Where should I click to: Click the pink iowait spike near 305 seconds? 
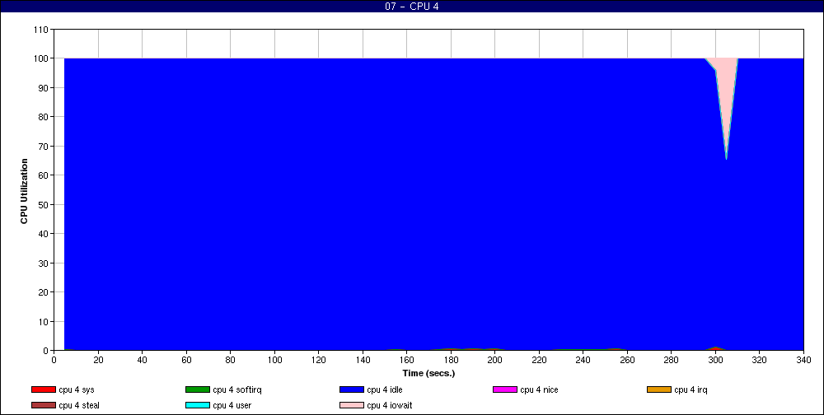[726, 95]
